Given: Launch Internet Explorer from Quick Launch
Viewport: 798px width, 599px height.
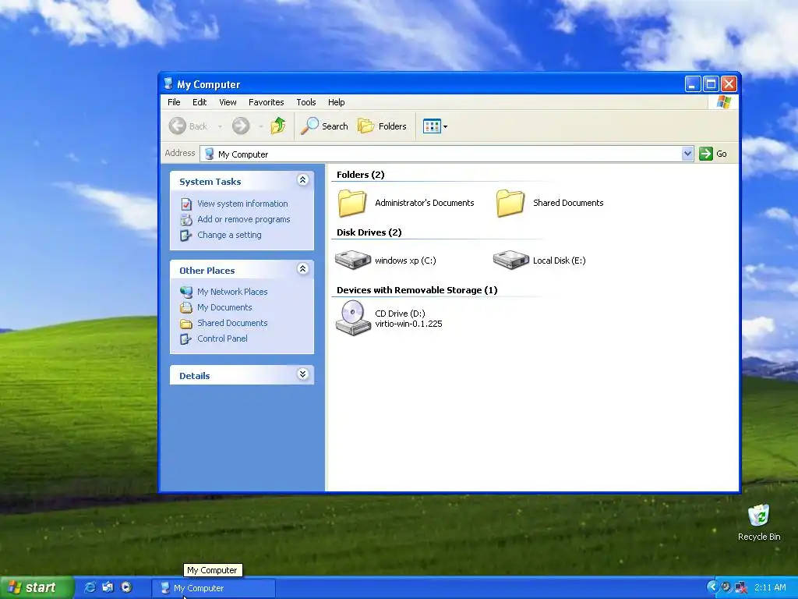Looking at the screenshot, I should pyautogui.click(x=90, y=587).
